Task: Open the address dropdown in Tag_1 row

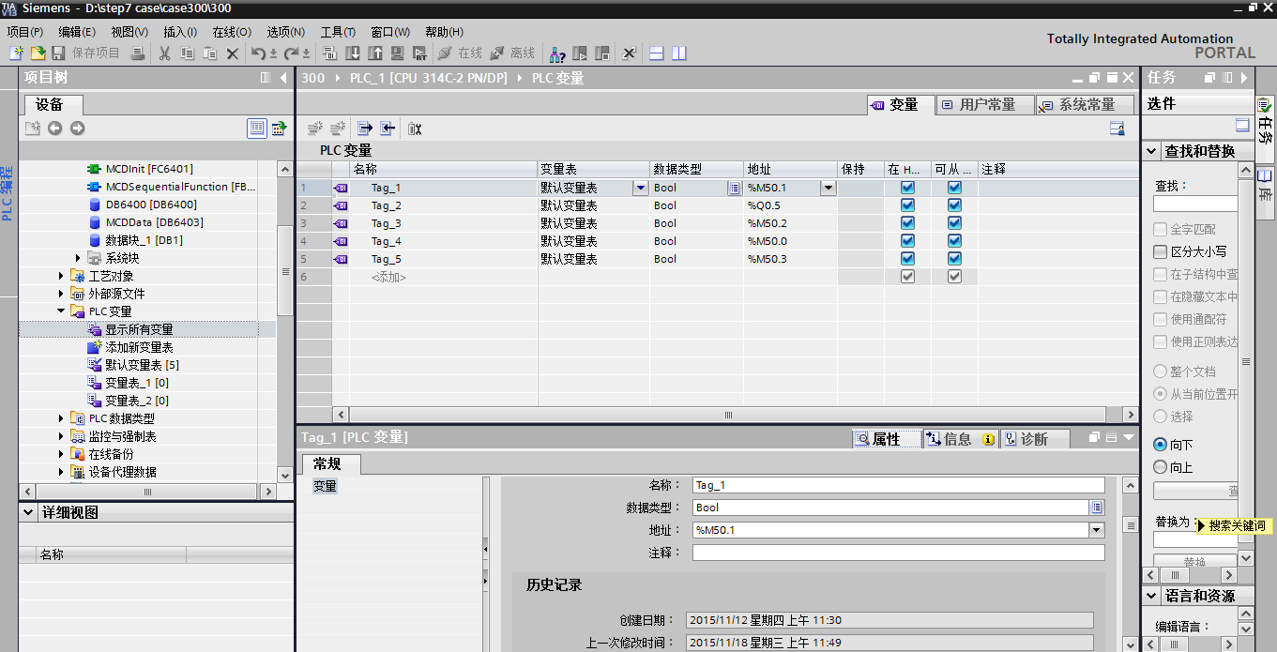Action: point(828,188)
